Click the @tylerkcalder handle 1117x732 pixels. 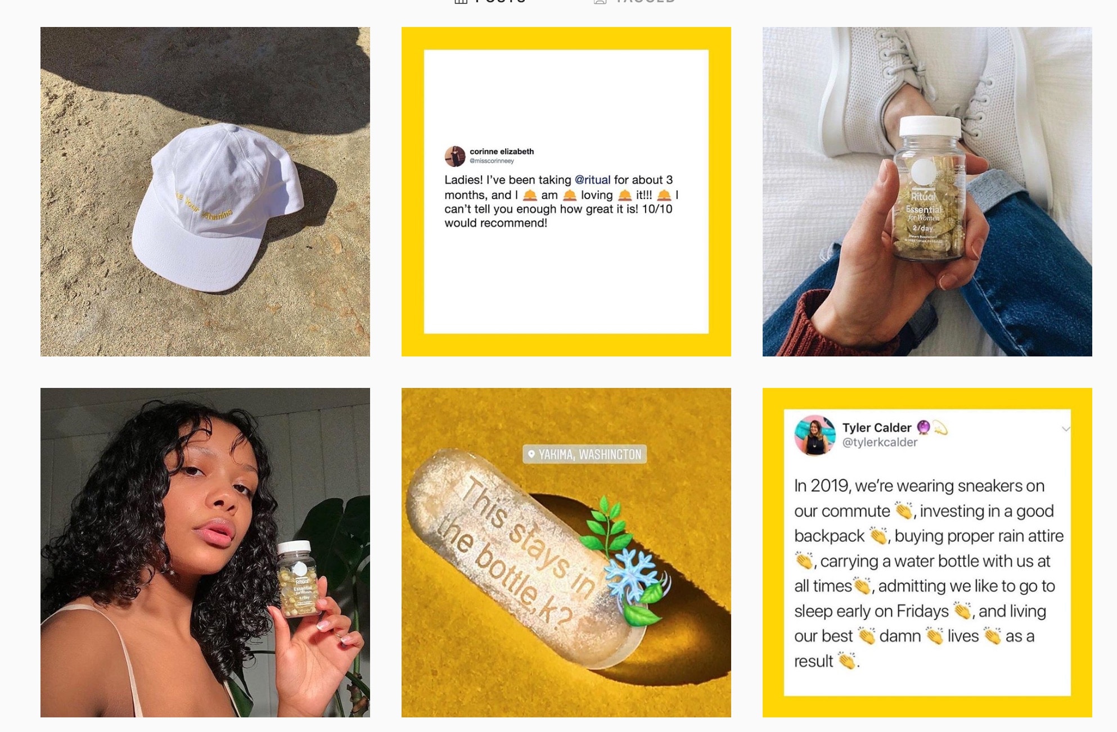tap(880, 442)
